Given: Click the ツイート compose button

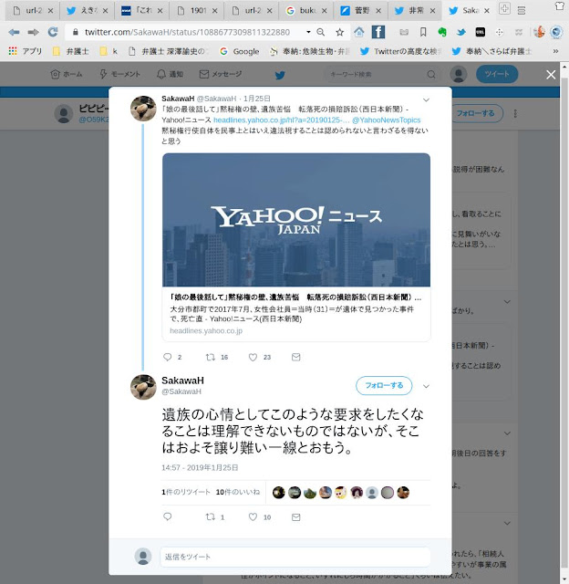Looking at the screenshot, I should [497, 74].
